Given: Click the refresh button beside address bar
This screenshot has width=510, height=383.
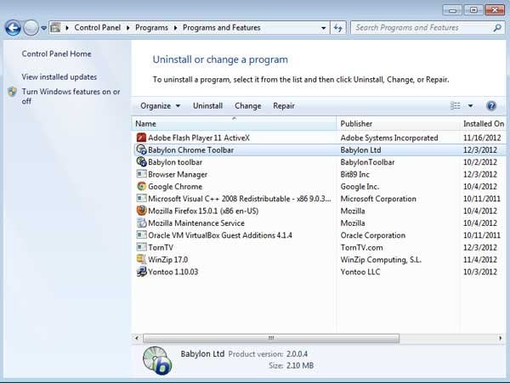Looking at the screenshot, I should pyautogui.click(x=338, y=28).
